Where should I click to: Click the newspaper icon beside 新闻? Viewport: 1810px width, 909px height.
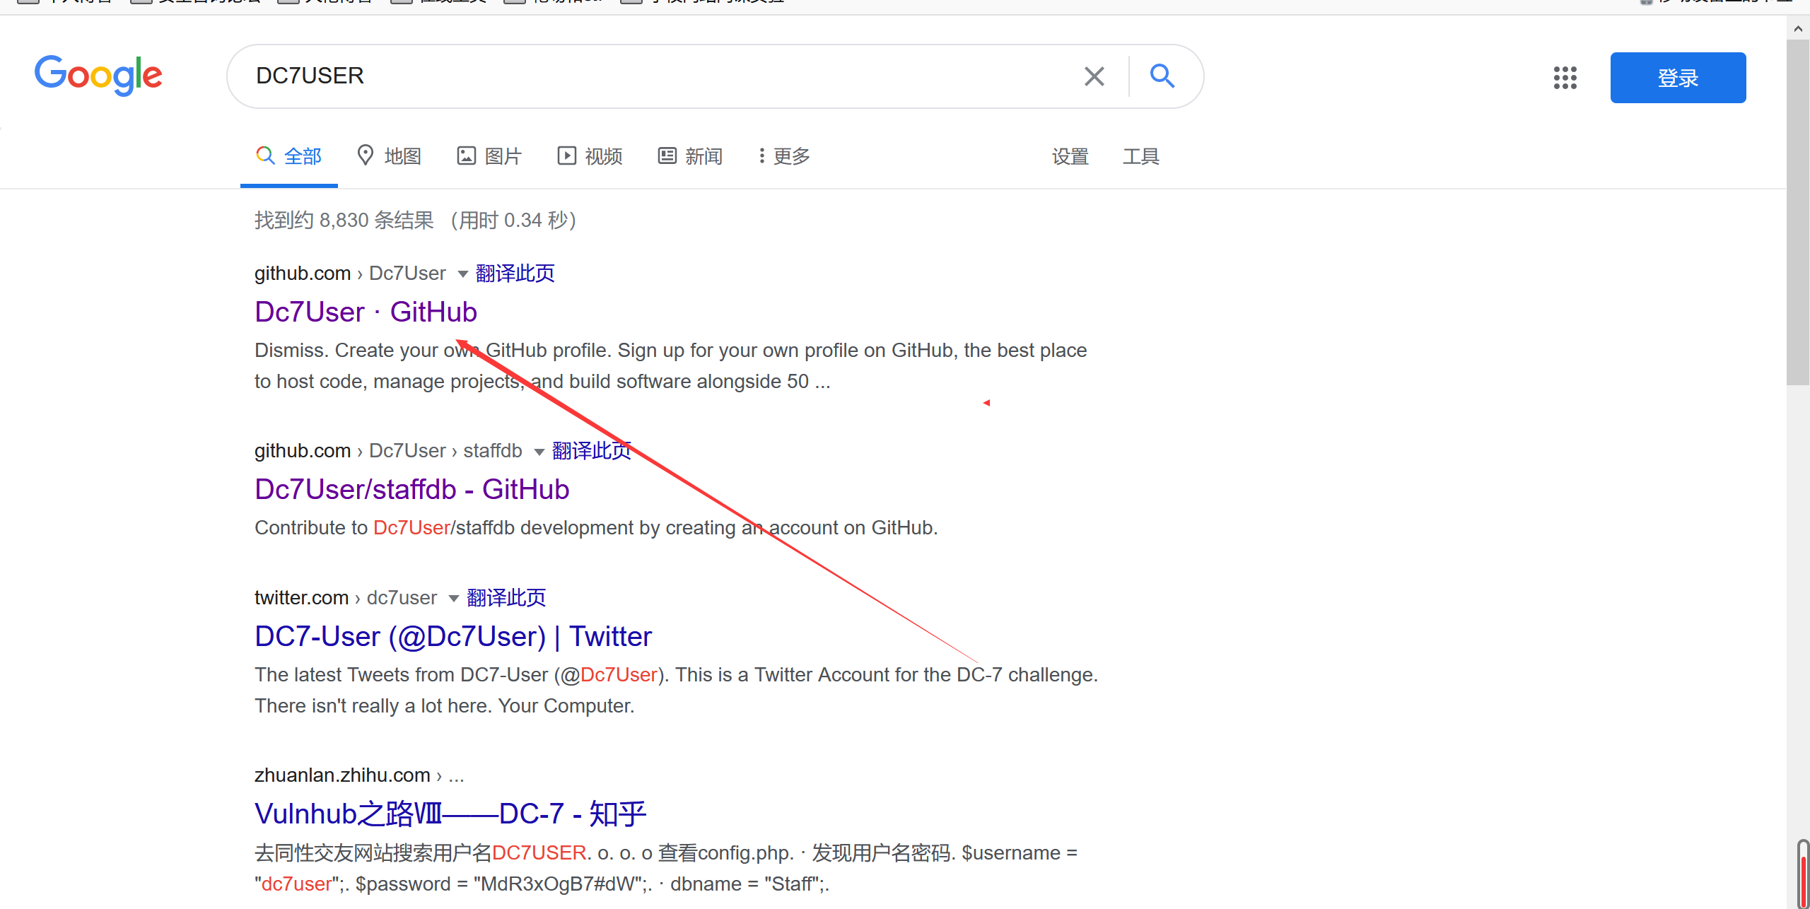pos(667,156)
